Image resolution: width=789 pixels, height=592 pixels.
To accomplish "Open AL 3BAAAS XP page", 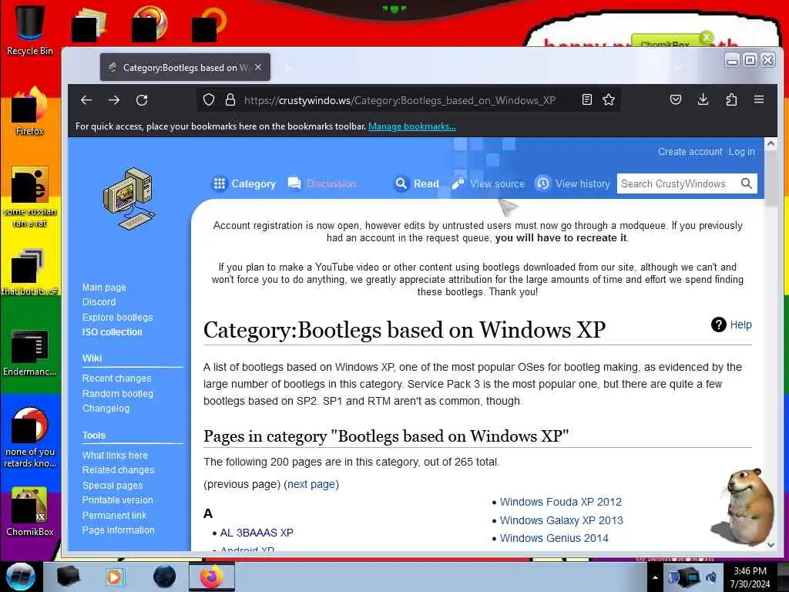I will (x=257, y=533).
